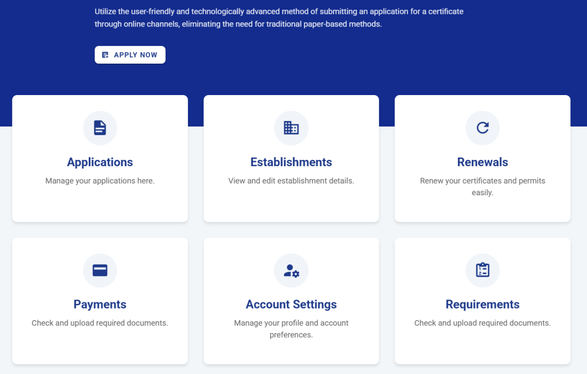Open the Establishments heading link
Viewport: 587px width, 374px height.
[291, 162]
